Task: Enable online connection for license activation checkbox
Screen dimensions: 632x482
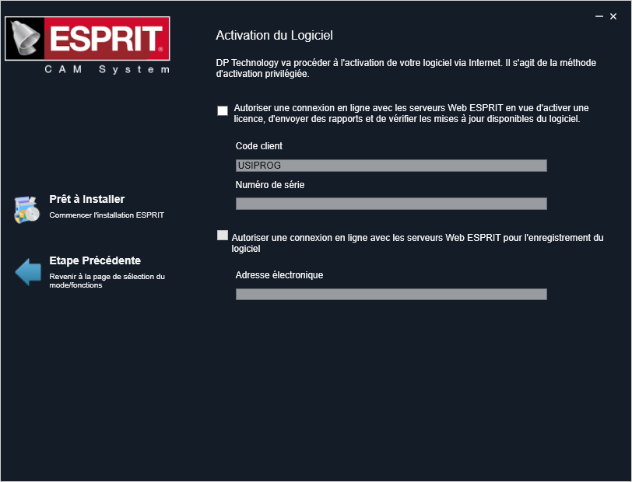Action: [x=223, y=110]
